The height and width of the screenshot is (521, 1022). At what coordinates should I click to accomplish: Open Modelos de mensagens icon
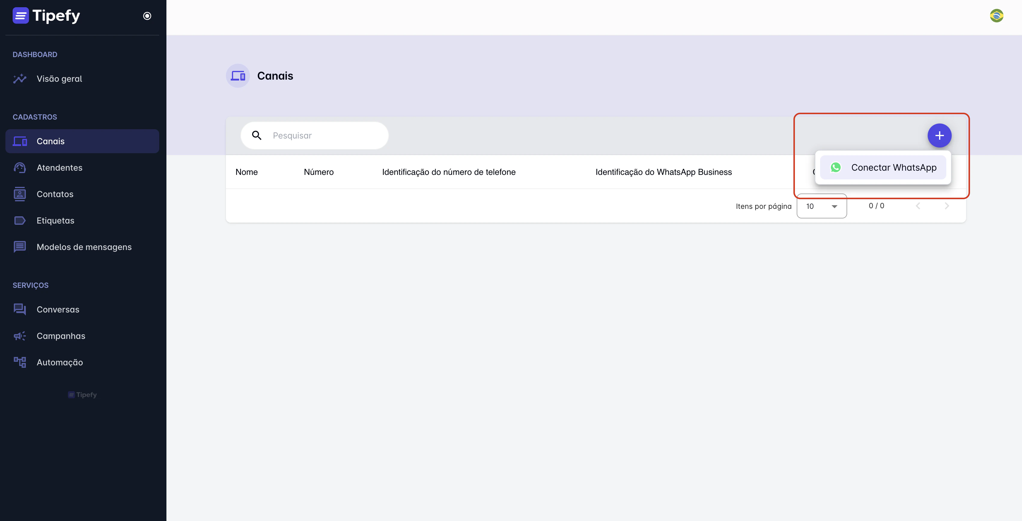coord(20,247)
